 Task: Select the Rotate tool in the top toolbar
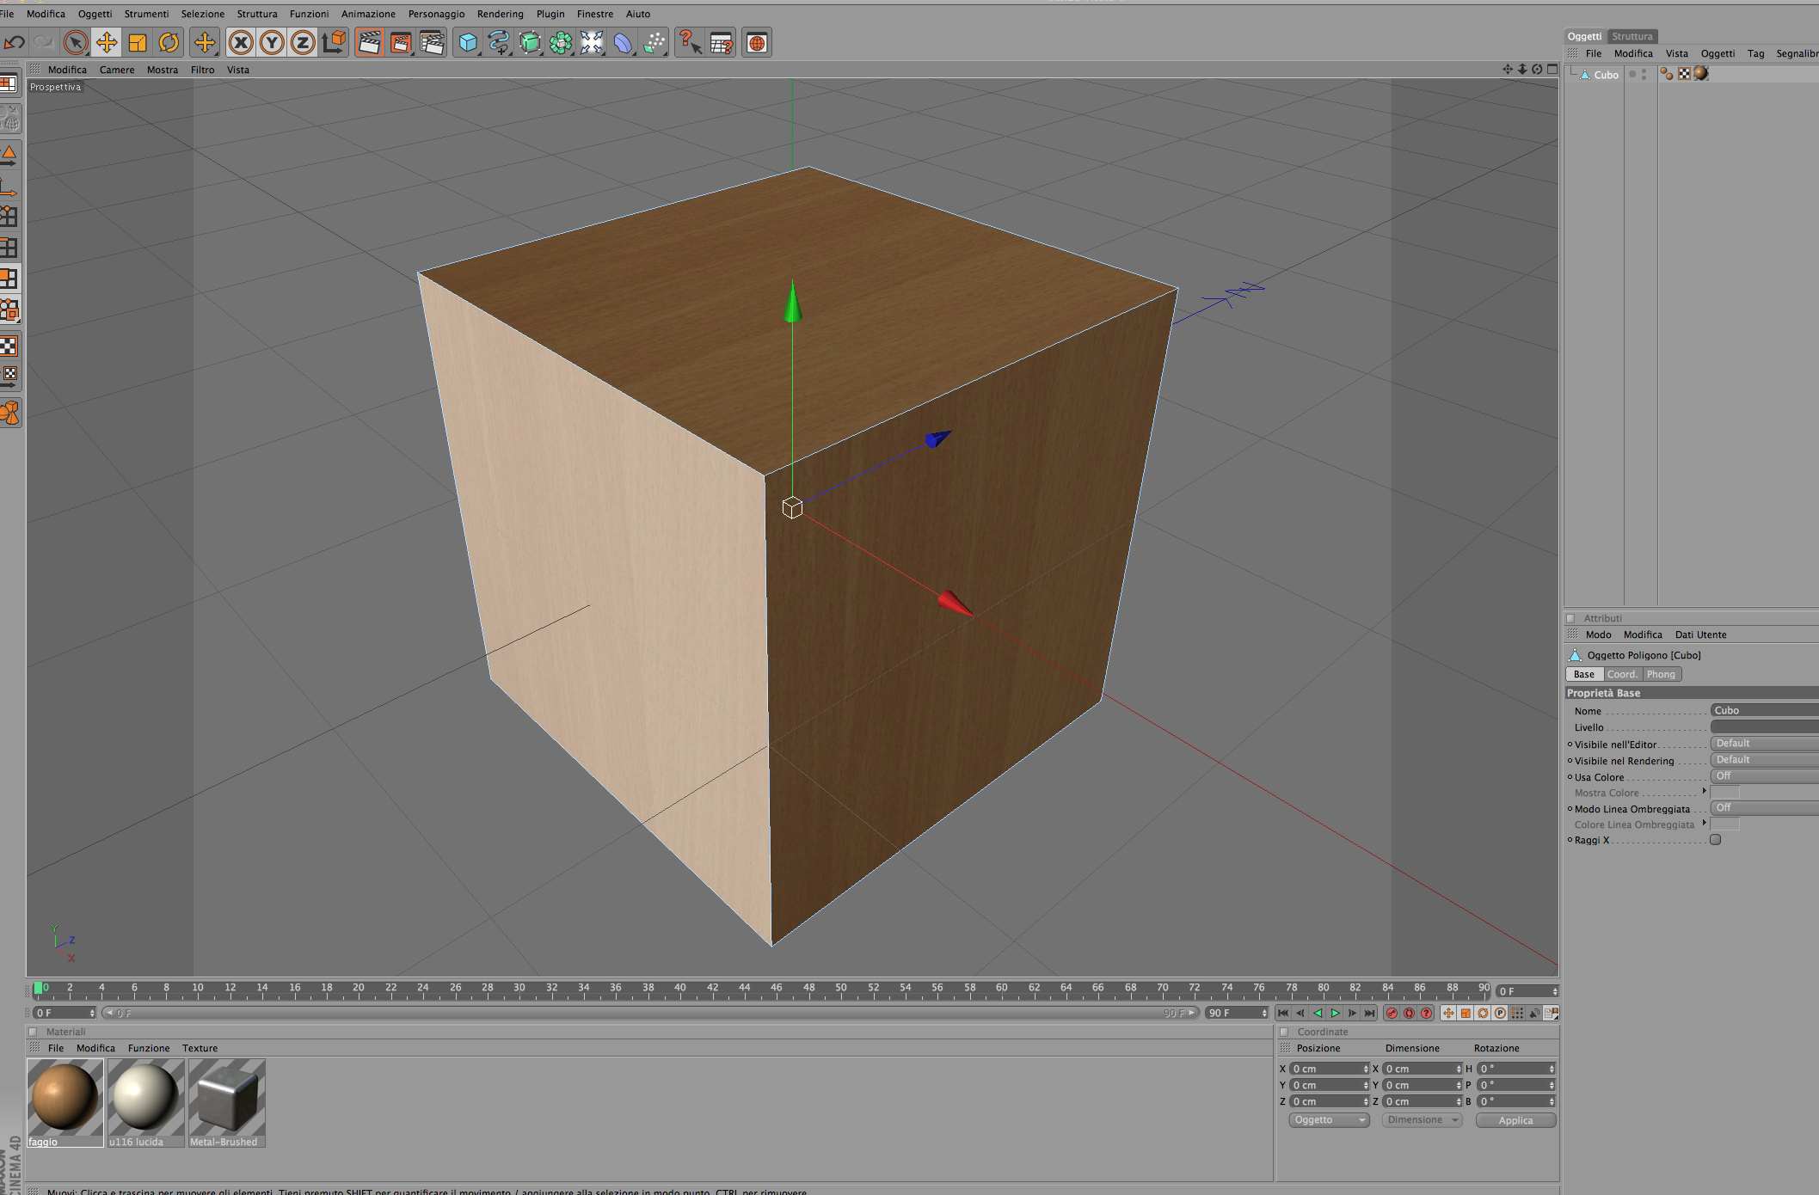tap(169, 42)
